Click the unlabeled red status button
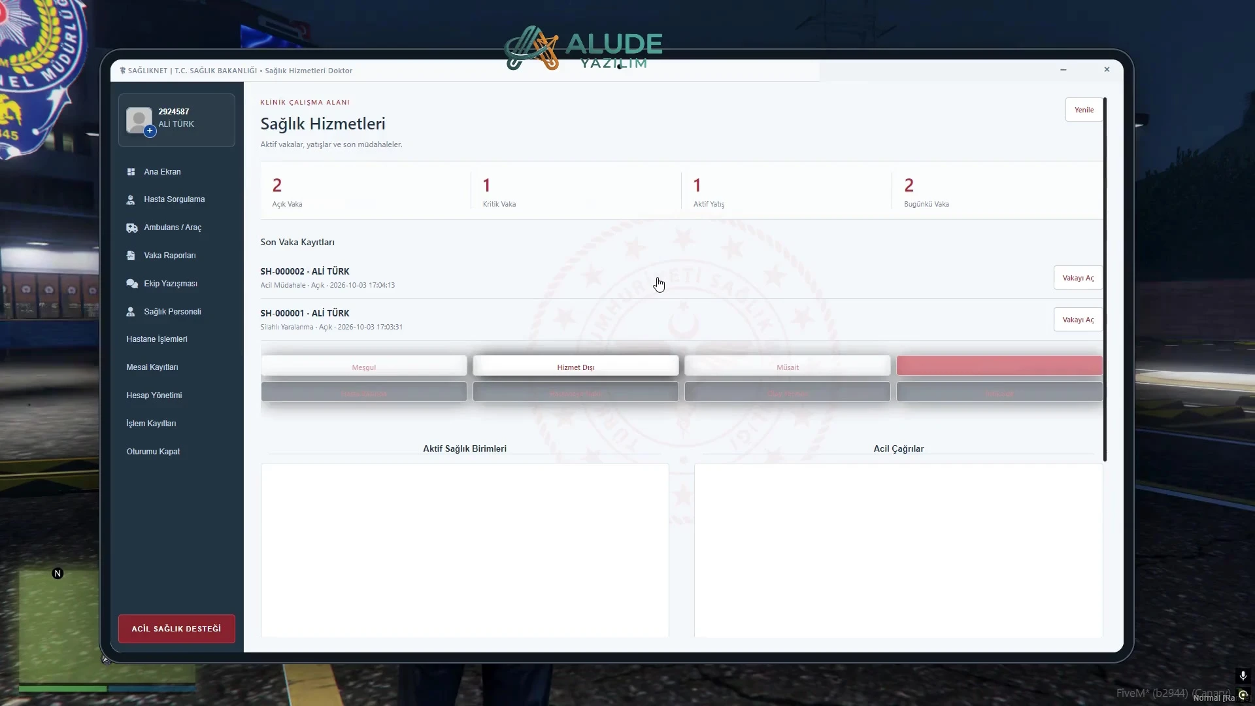Viewport: 1255px width, 706px height. (999, 365)
